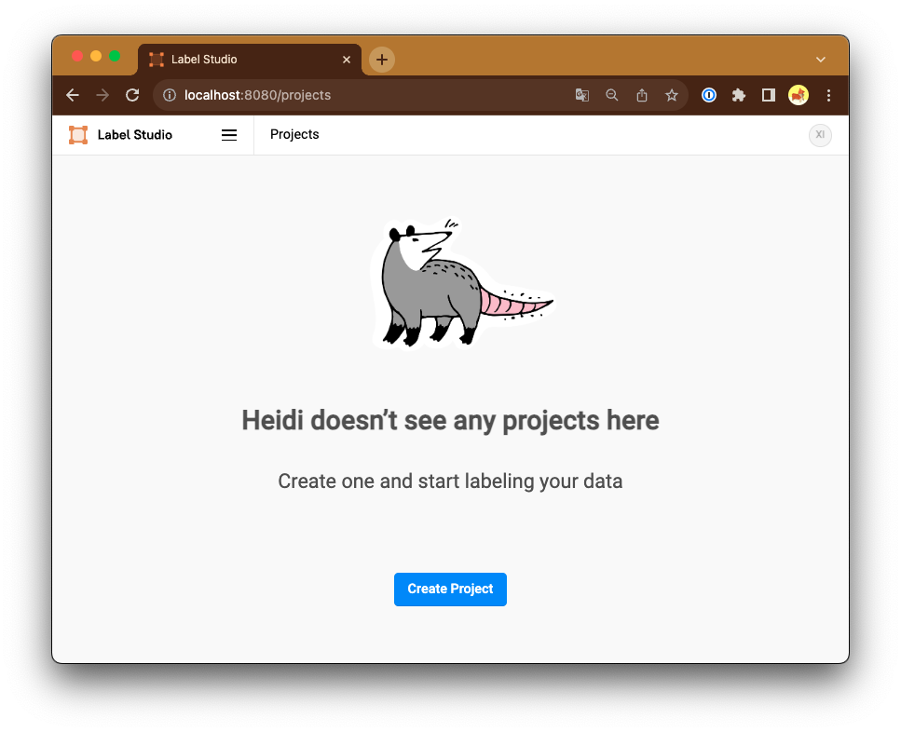Click the translate page icon
The height and width of the screenshot is (732, 901).
[582, 95]
